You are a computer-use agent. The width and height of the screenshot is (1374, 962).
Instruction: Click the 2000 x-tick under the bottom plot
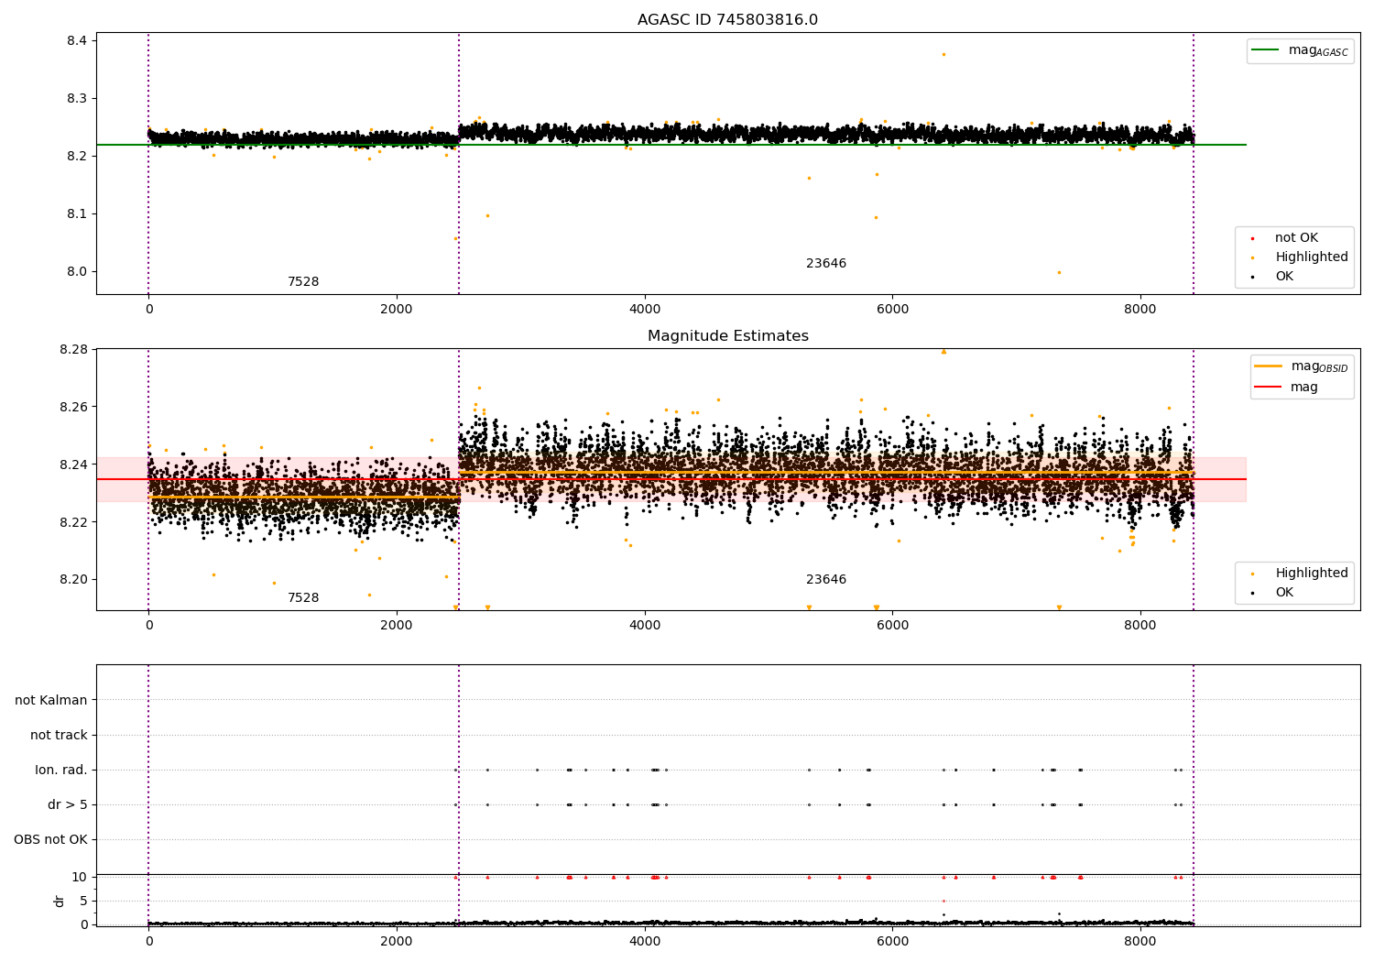tap(397, 940)
